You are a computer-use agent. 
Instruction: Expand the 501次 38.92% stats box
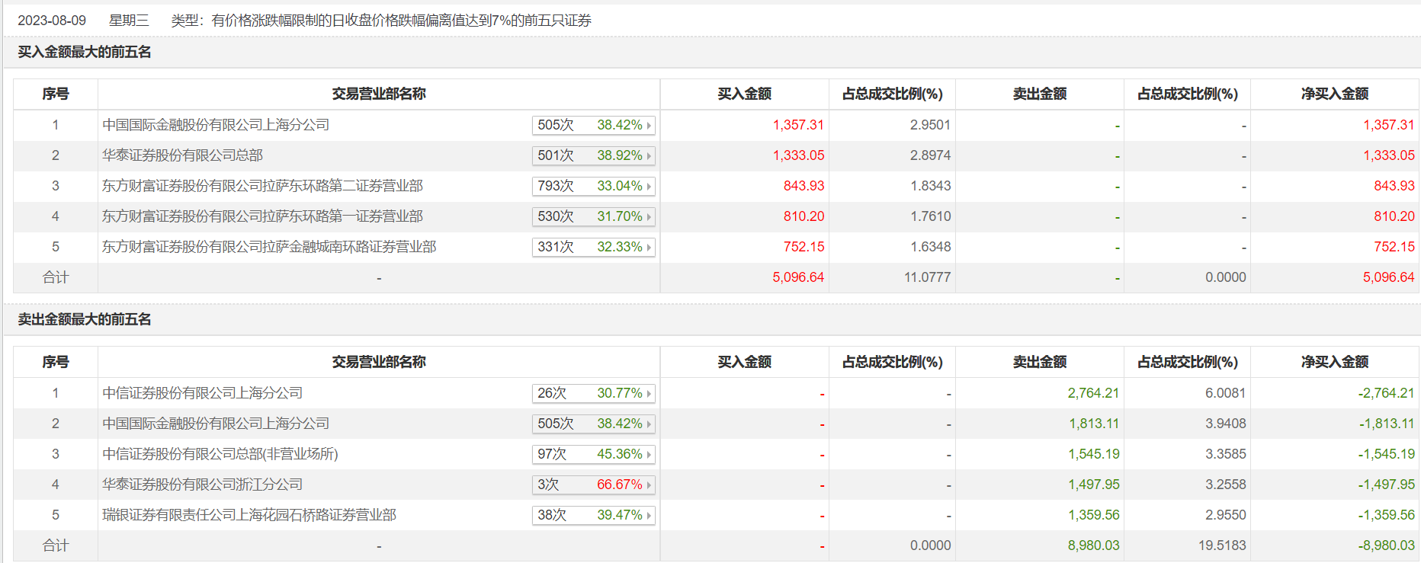click(594, 155)
